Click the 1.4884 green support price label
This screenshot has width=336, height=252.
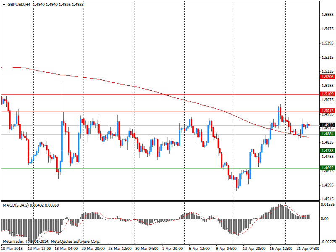(x=328, y=134)
